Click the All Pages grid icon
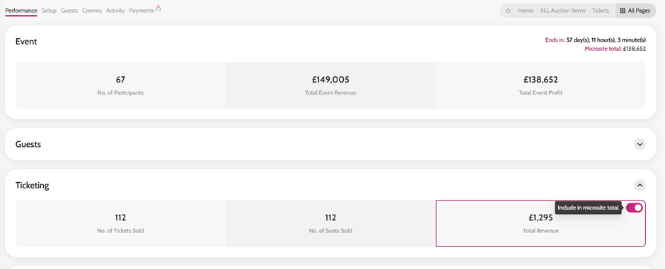This screenshot has height=269, width=665. coord(623,11)
